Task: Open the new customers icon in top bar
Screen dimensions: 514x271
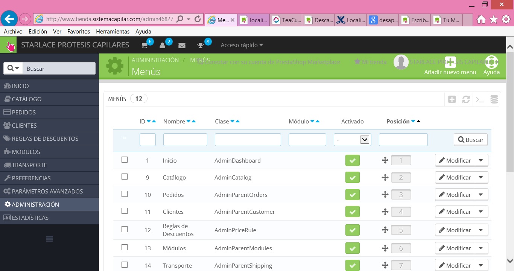Action: [163, 46]
